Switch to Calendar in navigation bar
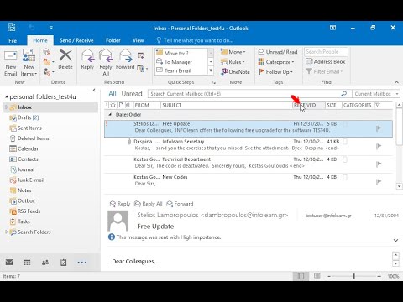This screenshot has width=403, height=302. coord(27,262)
